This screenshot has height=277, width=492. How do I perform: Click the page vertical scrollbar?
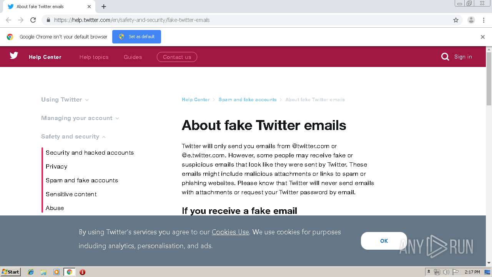click(489, 154)
